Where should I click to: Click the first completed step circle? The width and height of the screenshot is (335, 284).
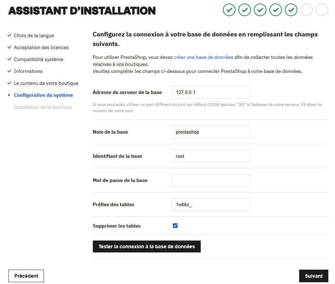click(229, 10)
